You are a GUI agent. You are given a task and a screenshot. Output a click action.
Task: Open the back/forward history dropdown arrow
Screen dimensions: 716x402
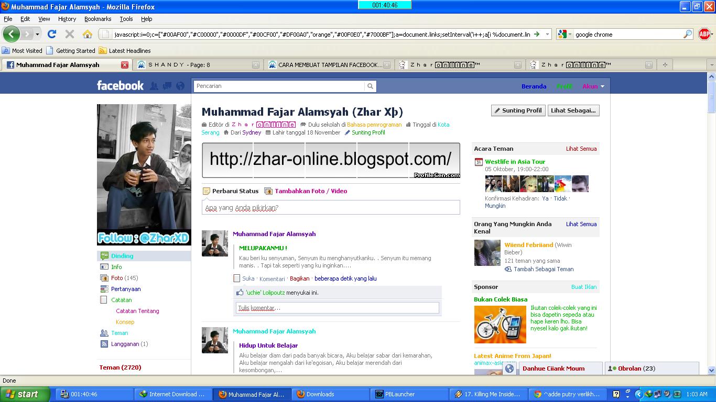click(x=38, y=34)
